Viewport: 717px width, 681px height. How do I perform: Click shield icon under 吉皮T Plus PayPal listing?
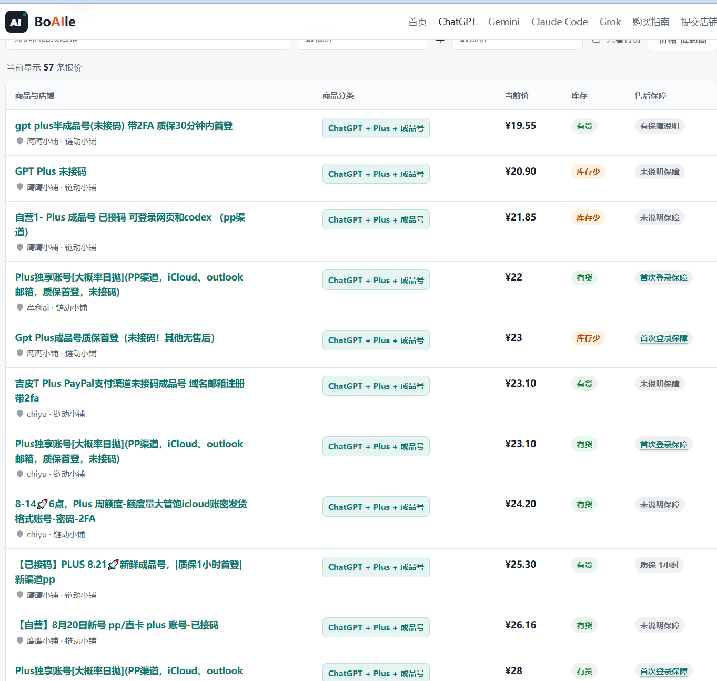click(20, 414)
